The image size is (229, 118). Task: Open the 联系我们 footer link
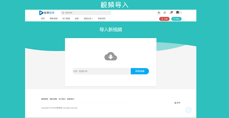[x=71, y=99]
